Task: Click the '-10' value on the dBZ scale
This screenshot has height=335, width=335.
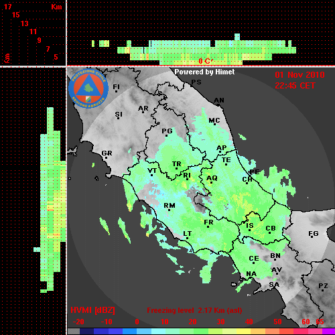Action: 107,322
